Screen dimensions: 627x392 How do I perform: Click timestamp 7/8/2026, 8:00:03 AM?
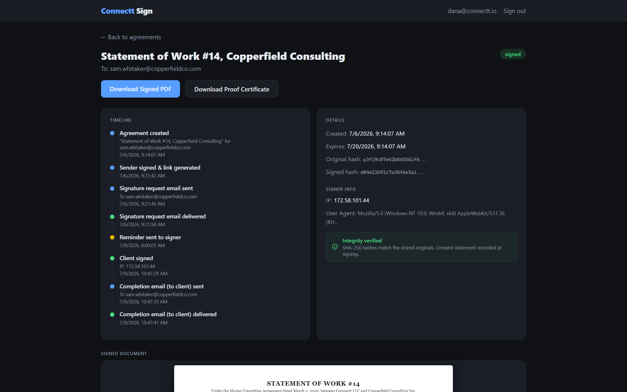[142, 245]
